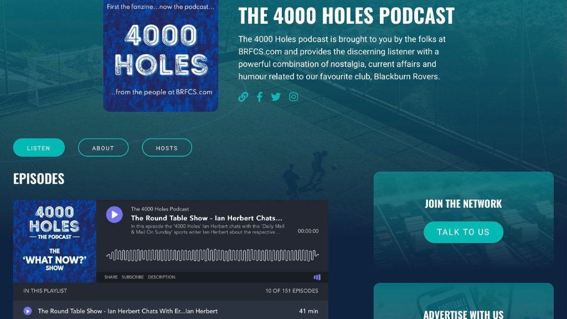Switch to the About tab
Viewport: 567px width, 319px height.
point(103,147)
